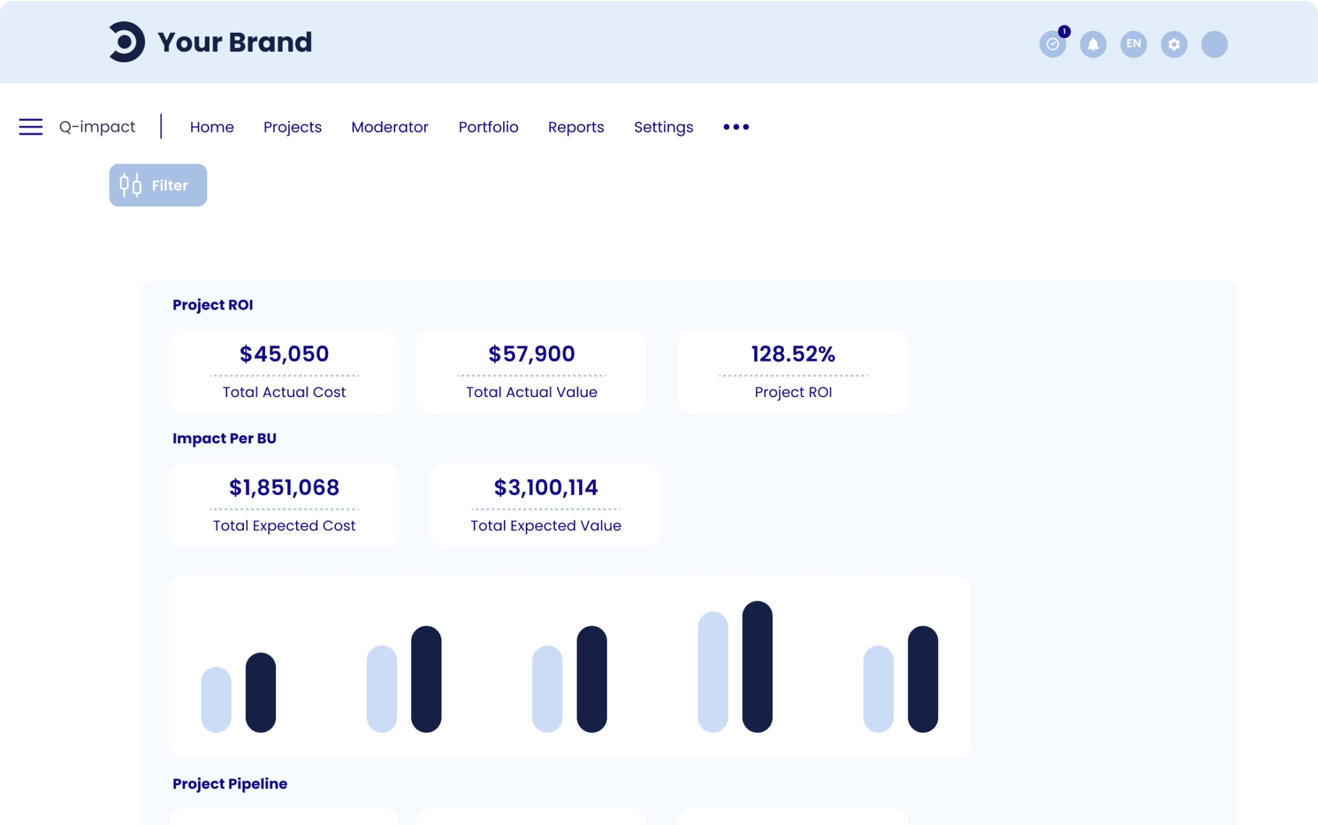Click the user profile avatar circle
Image resolution: width=1318 pixels, height=825 pixels.
(x=1214, y=44)
